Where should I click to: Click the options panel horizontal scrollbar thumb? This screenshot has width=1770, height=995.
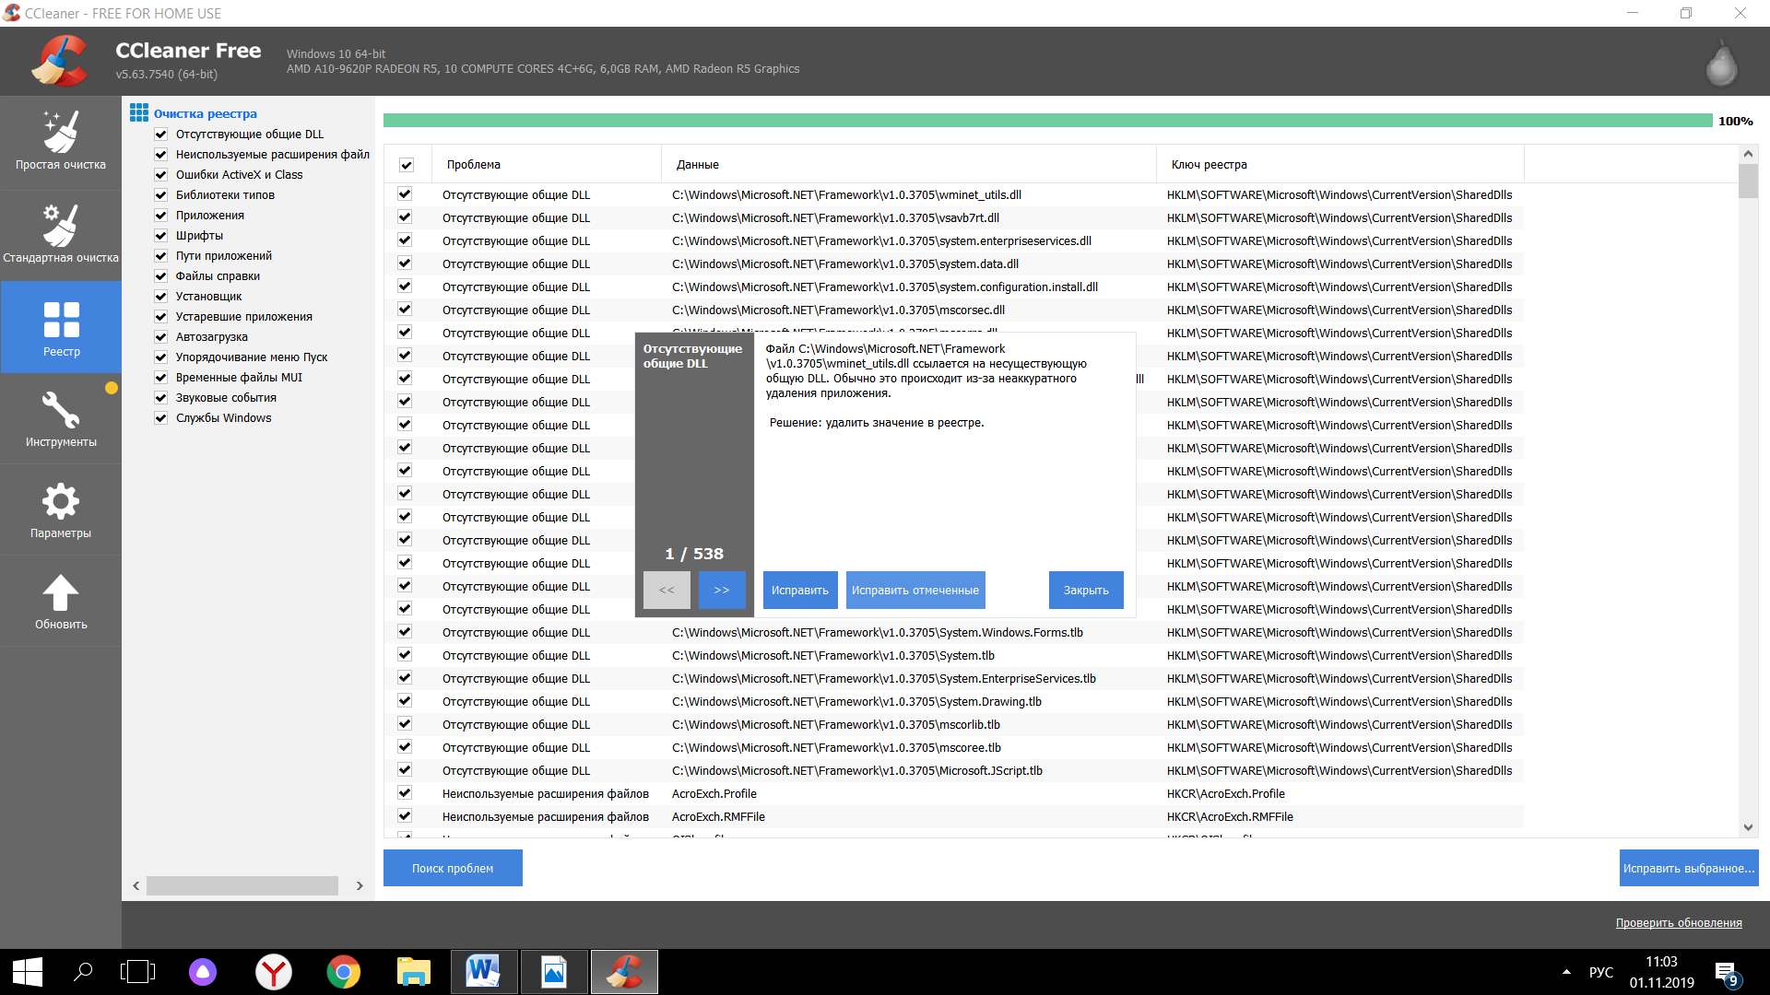coord(242,885)
